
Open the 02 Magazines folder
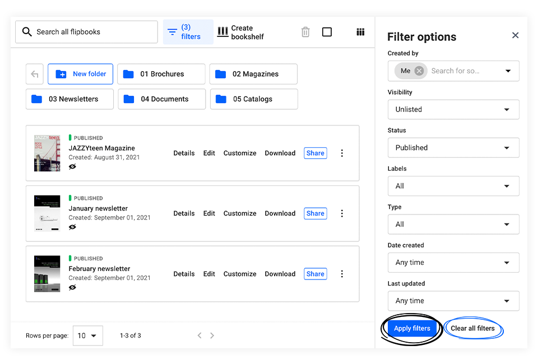253,74
